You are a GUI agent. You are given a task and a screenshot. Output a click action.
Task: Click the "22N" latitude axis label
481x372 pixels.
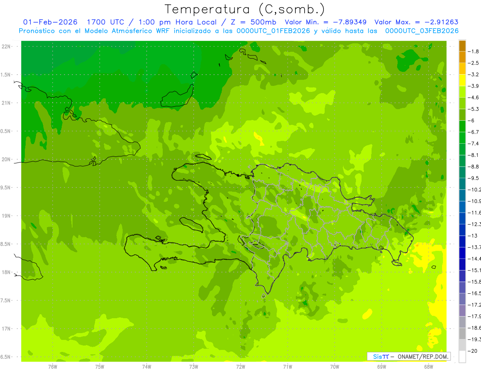7,47
